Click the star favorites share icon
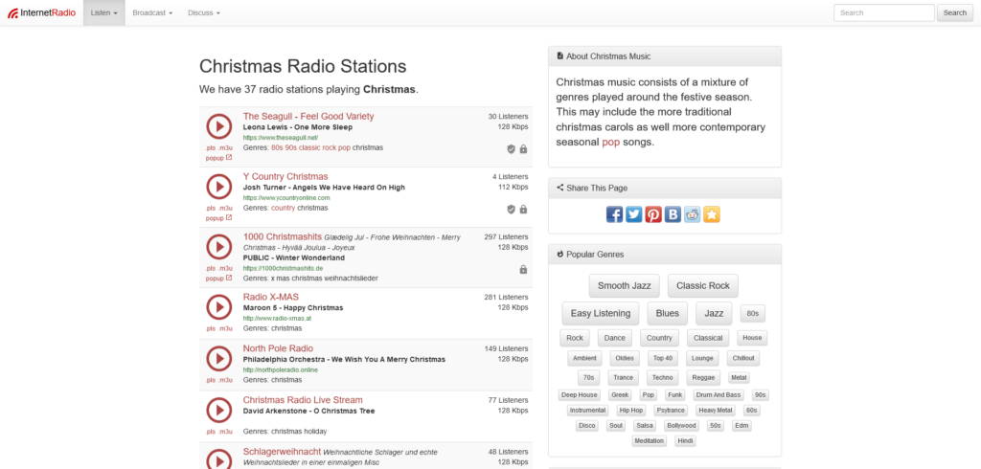The image size is (981, 469). (712, 214)
